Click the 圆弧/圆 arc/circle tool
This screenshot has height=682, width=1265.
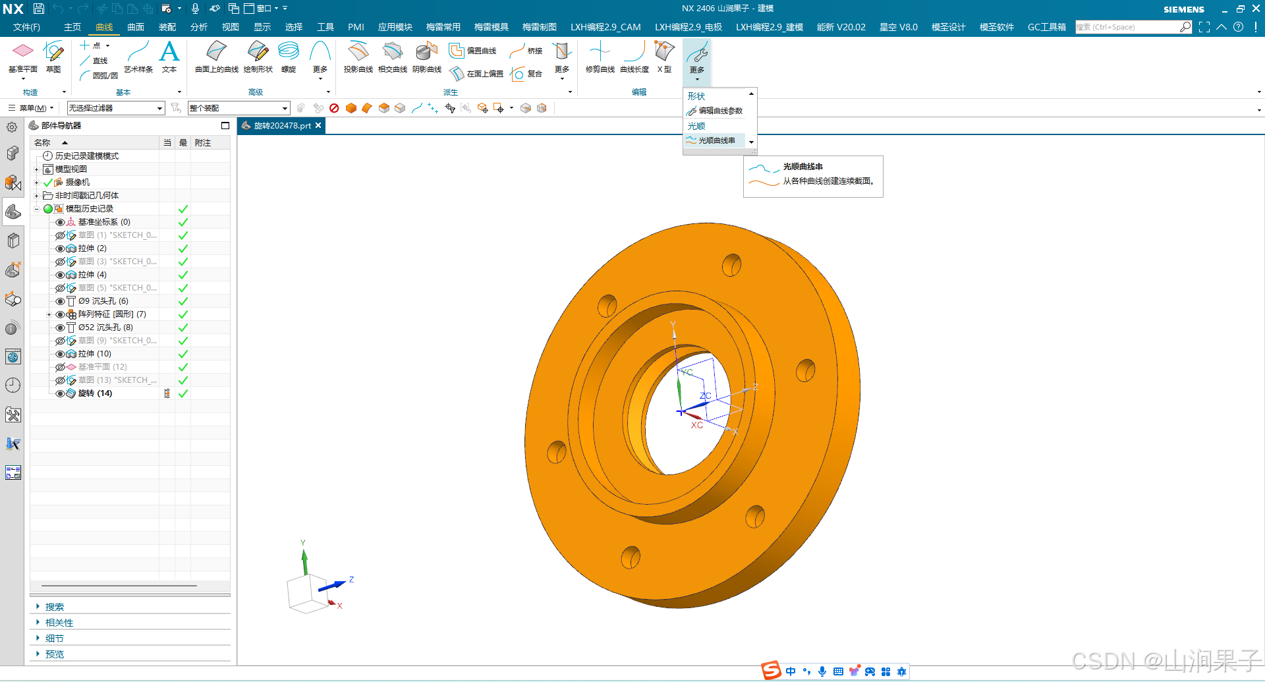coord(99,76)
